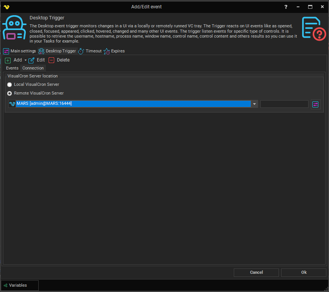This screenshot has width=329, height=292.
Task: Click the MARS [admin@MARS:16444] combo box
Action: pyautogui.click(x=133, y=104)
